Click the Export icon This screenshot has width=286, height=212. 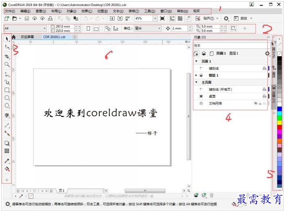click(x=120, y=18)
